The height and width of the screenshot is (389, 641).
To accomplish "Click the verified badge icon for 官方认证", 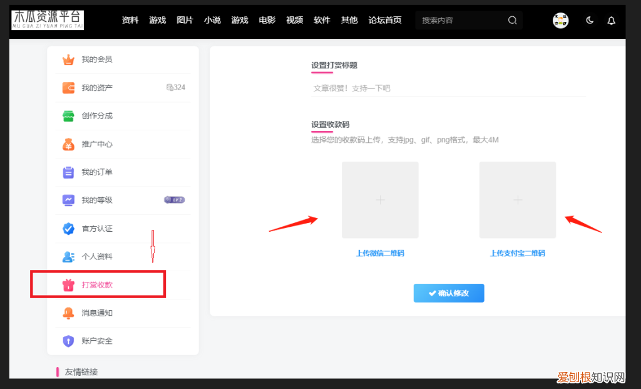I will tap(68, 229).
